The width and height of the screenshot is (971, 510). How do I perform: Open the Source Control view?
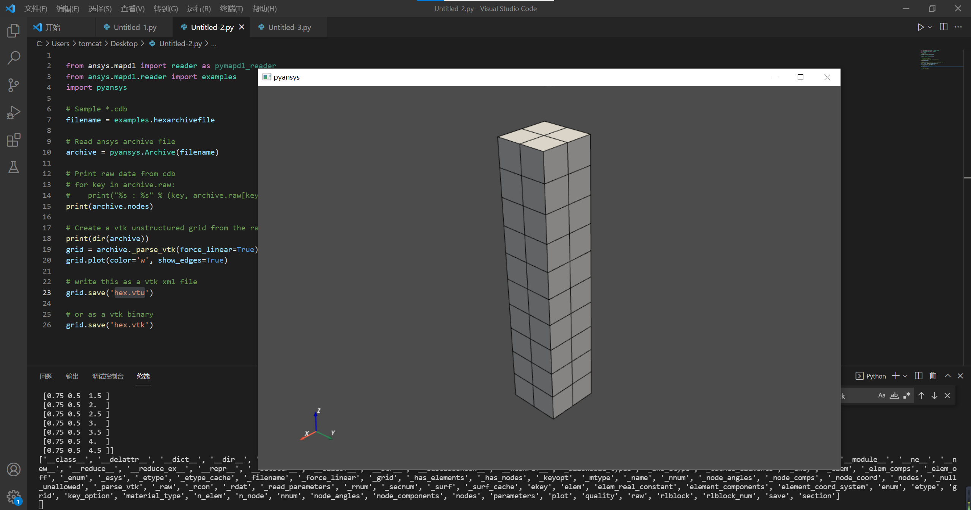click(14, 85)
